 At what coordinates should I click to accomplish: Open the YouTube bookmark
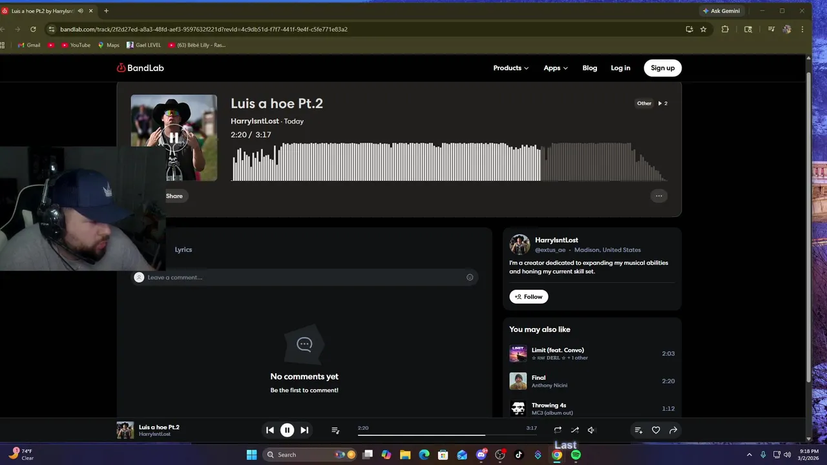[x=76, y=45]
